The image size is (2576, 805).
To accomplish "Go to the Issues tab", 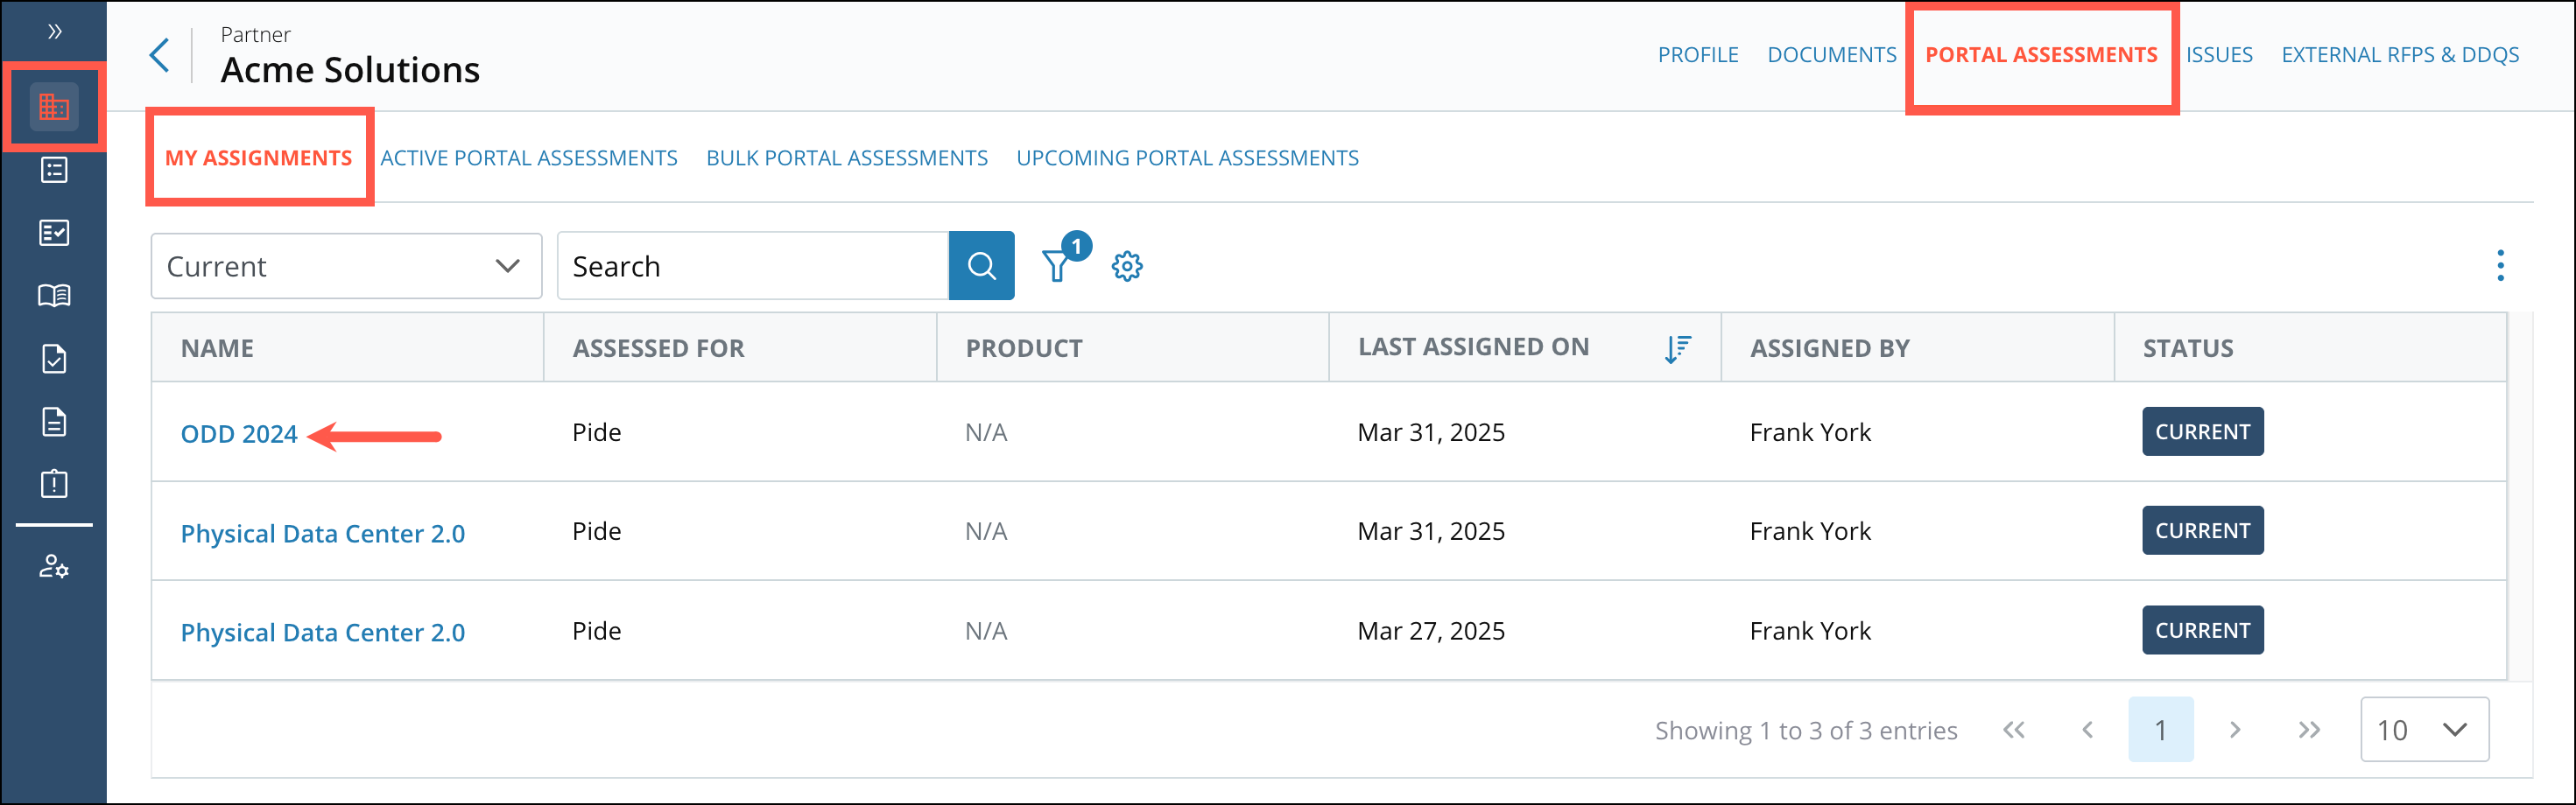I will (2218, 55).
